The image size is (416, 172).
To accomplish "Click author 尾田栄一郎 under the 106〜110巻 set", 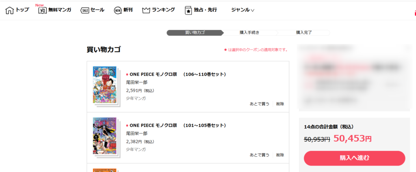I will (x=136, y=83).
